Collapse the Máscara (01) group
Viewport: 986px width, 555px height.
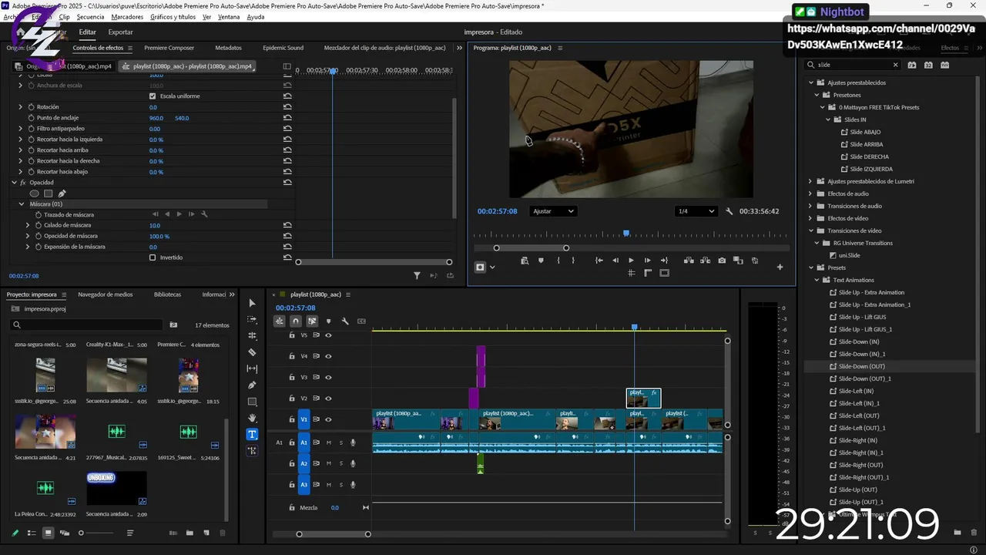click(22, 204)
